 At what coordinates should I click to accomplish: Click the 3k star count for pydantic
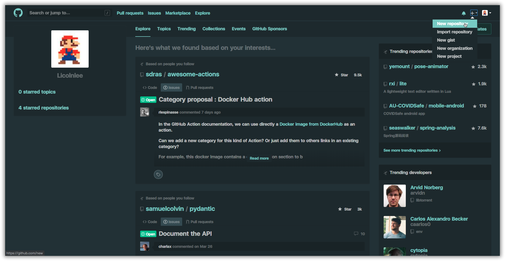pyautogui.click(x=359, y=209)
